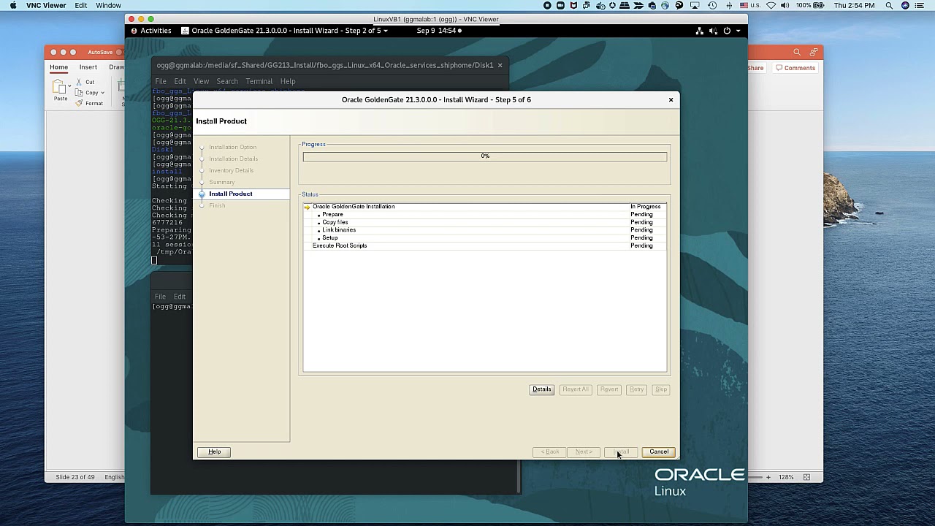The width and height of the screenshot is (935, 526).
Task: Click the Bluetooth icon in menu bar
Action: (x=728, y=5)
